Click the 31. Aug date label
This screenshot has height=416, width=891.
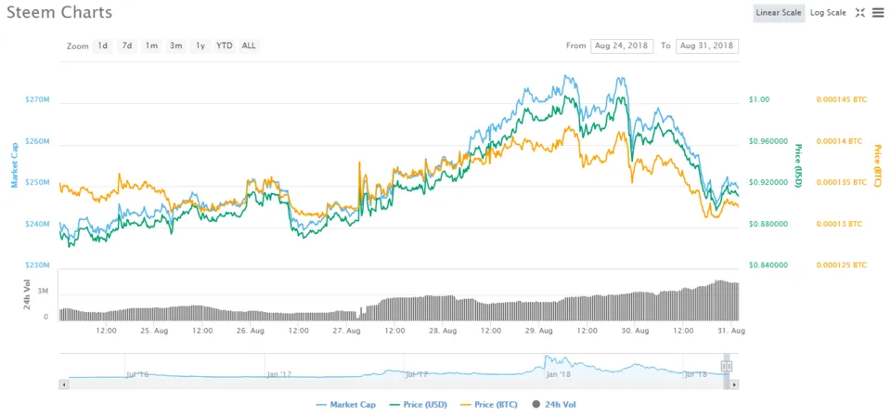click(731, 331)
